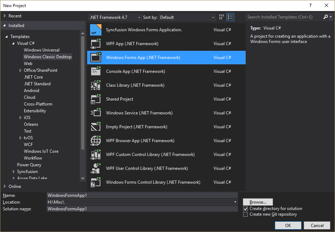Select the Shared Project template icon
This screenshot has height=232, width=335.
[x=96, y=99]
